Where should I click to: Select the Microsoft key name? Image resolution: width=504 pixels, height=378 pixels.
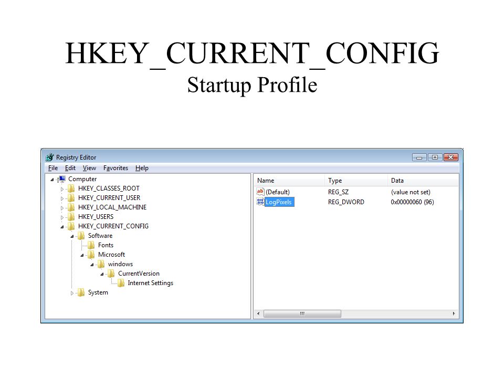(111, 255)
